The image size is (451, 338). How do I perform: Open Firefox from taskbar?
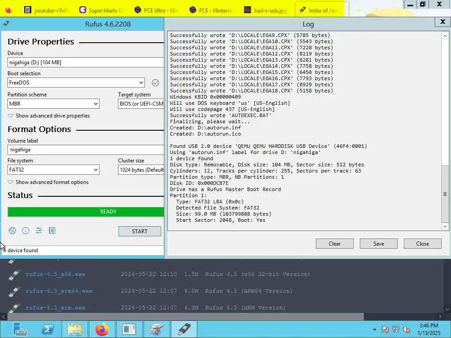point(102,329)
